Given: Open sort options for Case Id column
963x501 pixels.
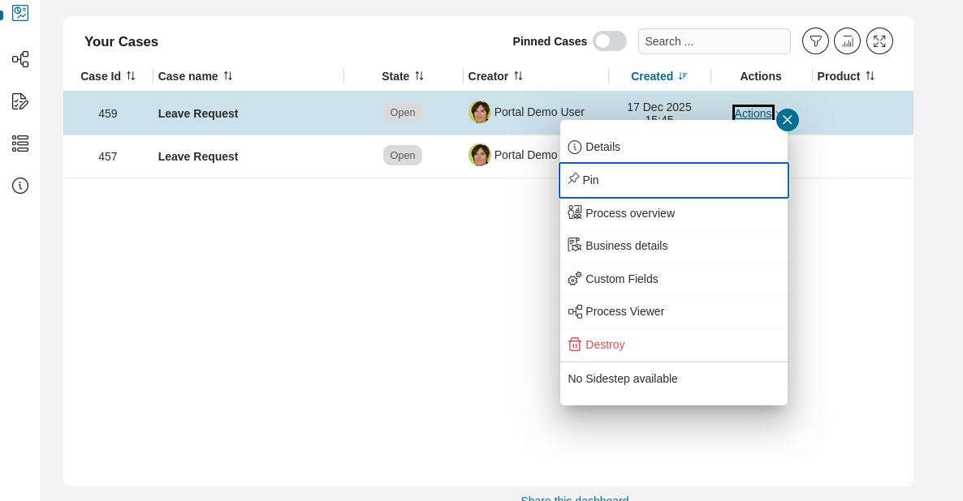Looking at the screenshot, I should tap(107, 75).
